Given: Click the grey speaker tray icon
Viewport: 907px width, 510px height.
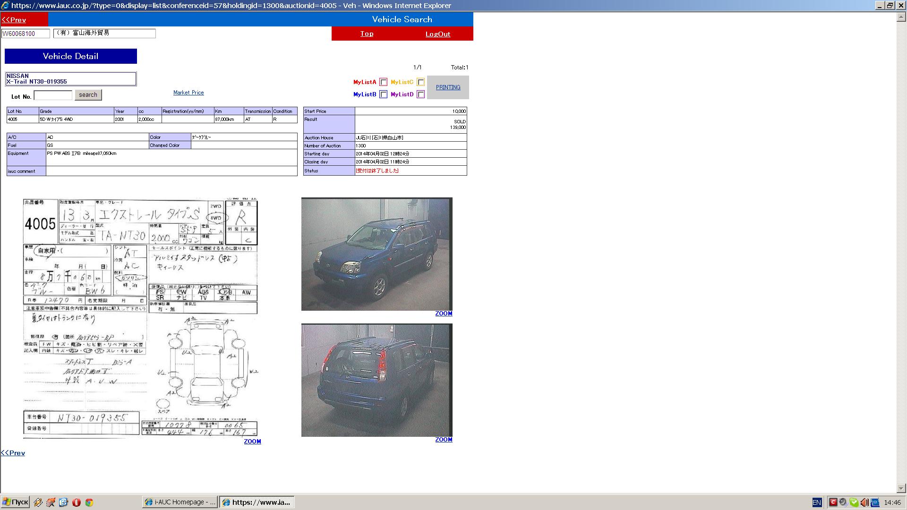Looking at the screenshot, I should [x=843, y=502].
